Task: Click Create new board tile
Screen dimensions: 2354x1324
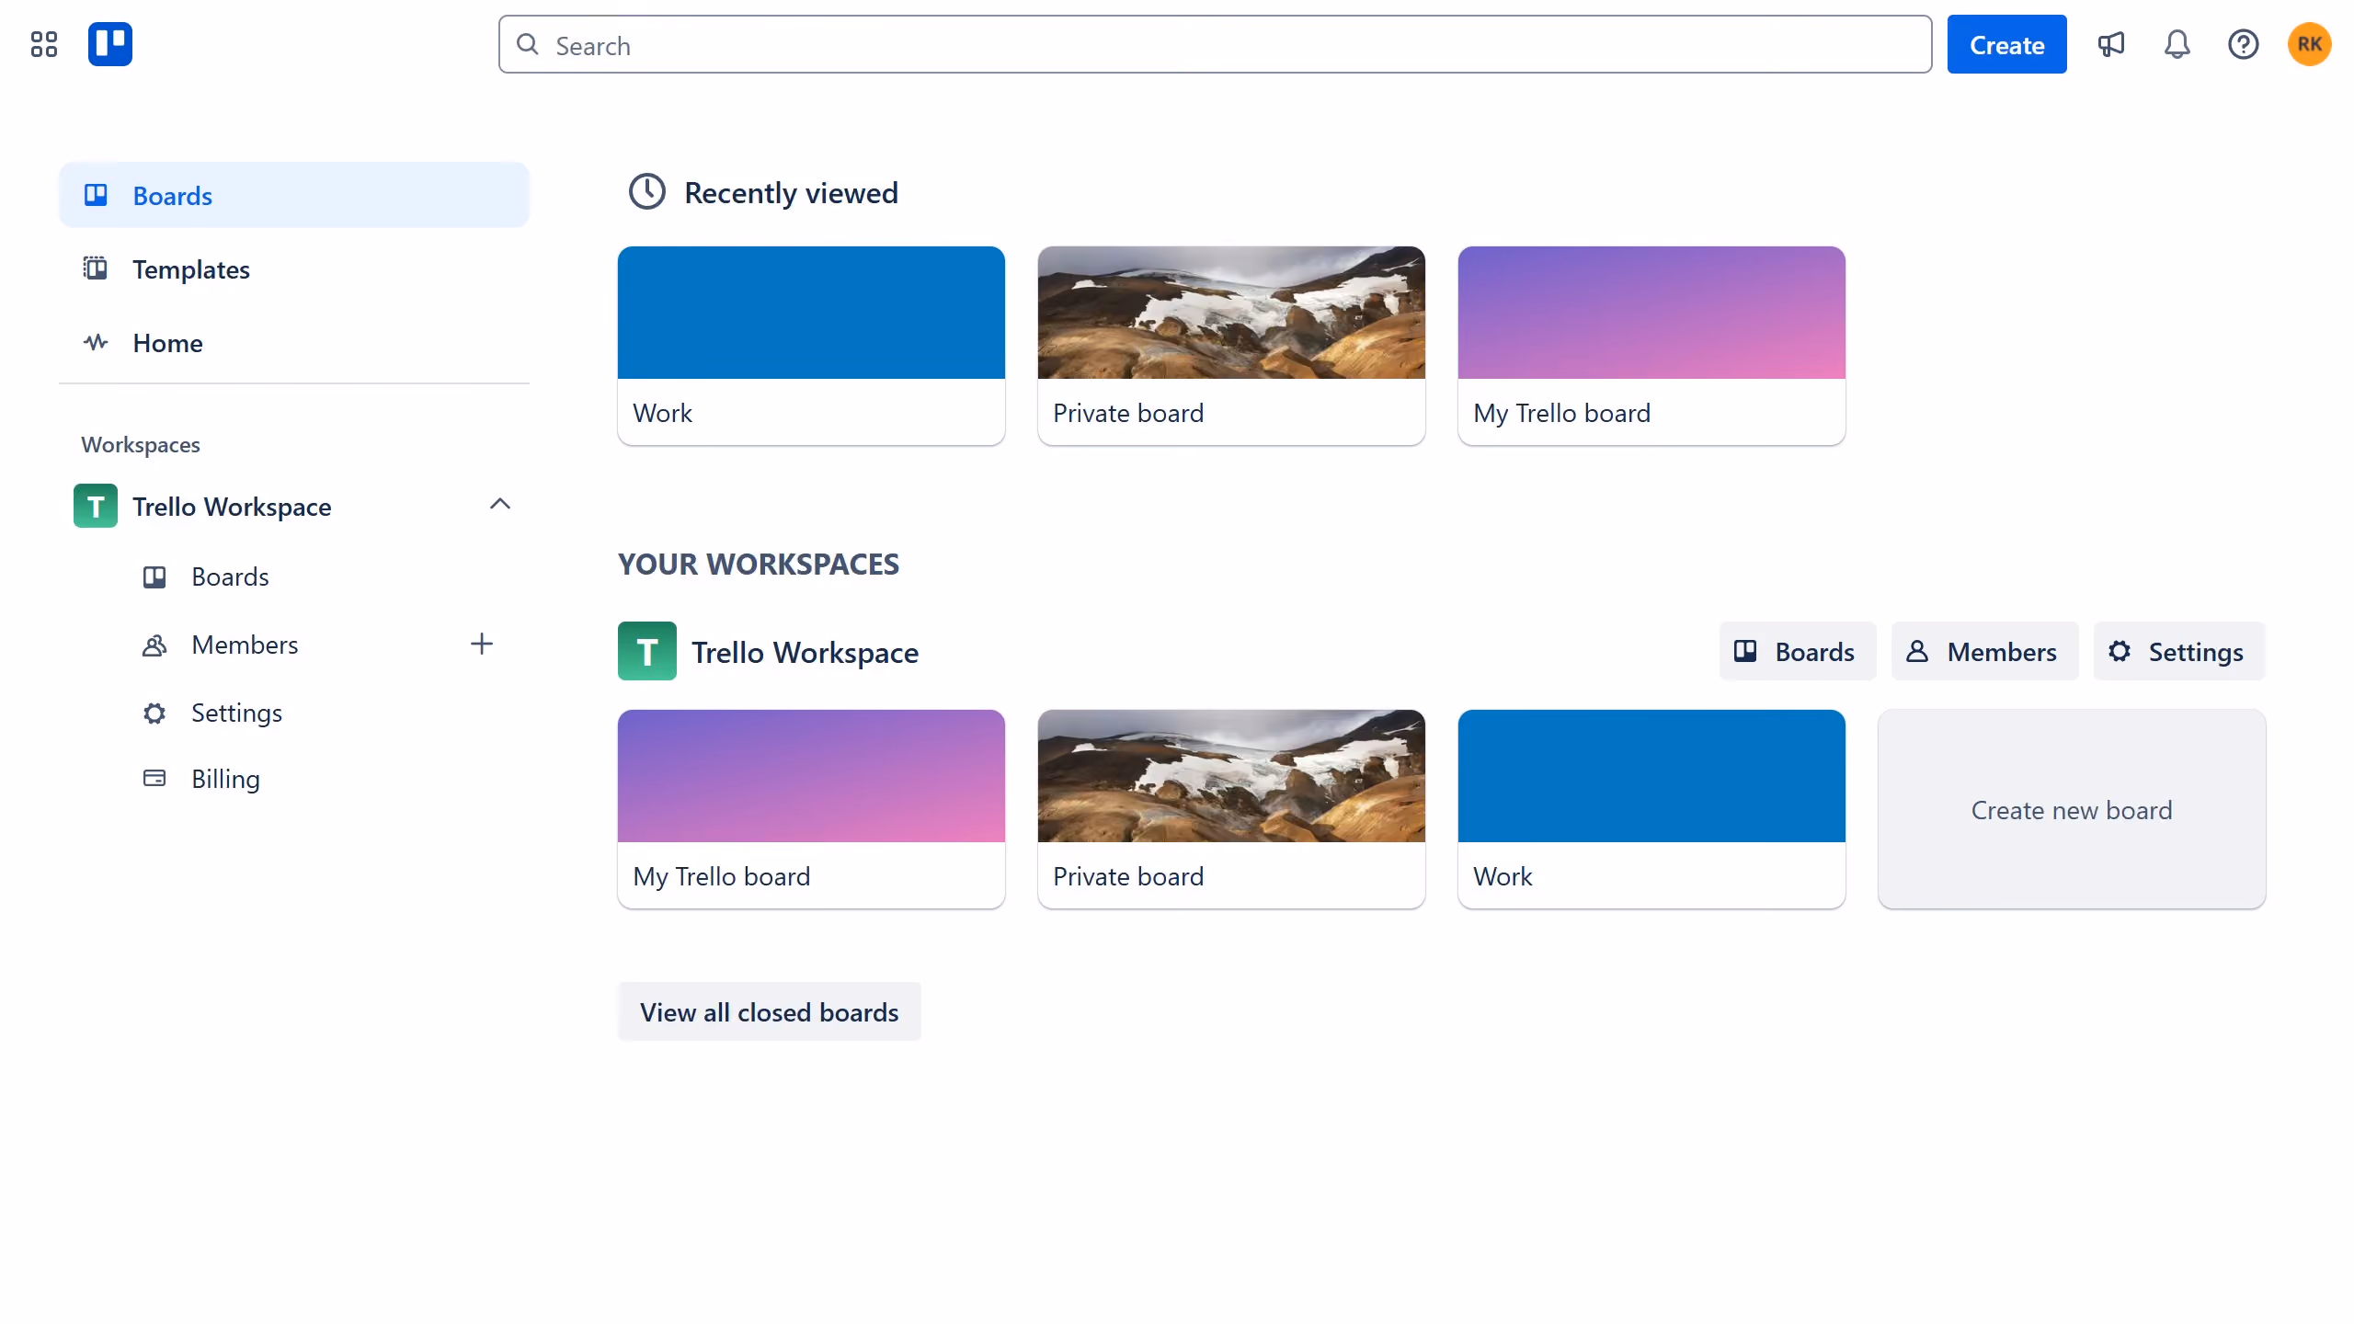Action: (x=2072, y=809)
